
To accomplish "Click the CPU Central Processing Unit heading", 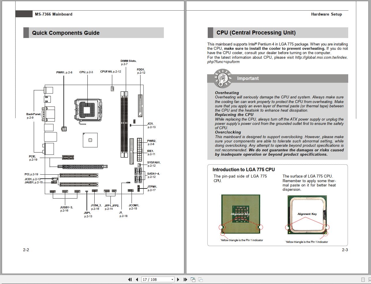I will [256, 33].
